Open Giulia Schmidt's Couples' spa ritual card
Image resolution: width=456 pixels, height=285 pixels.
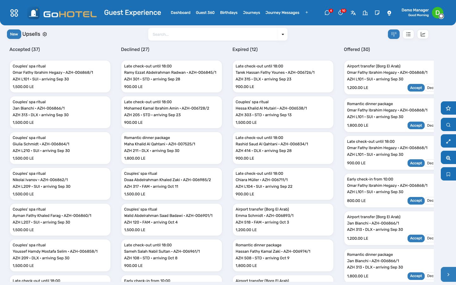pos(60,148)
